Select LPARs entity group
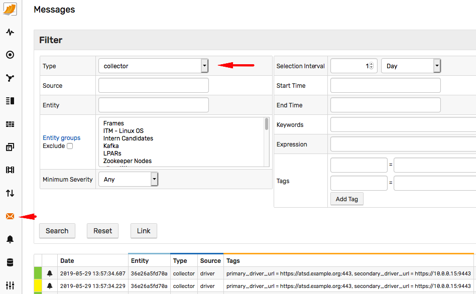The image size is (476, 294). pyautogui.click(x=112, y=154)
